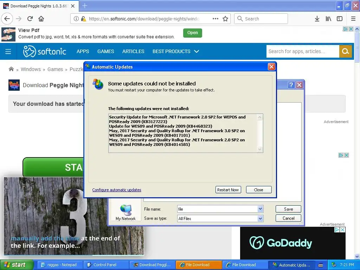Switch to Notepad in taskbar

point(59,265)
